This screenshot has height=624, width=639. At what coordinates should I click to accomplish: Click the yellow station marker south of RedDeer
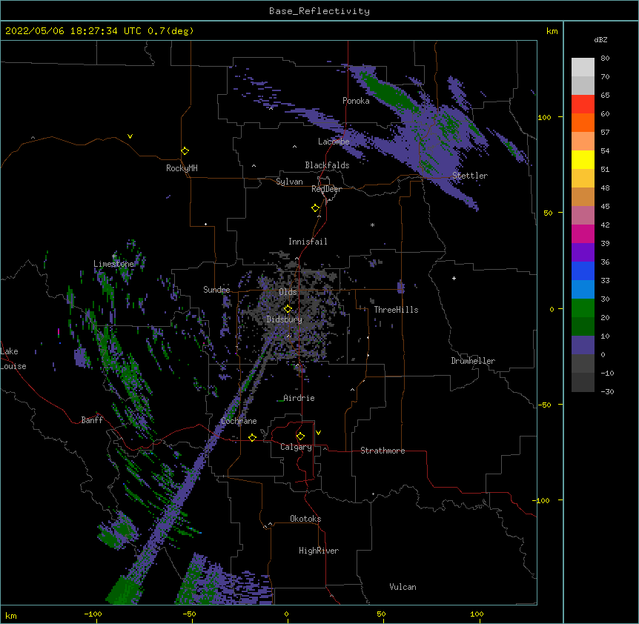(x=316, y=208)
